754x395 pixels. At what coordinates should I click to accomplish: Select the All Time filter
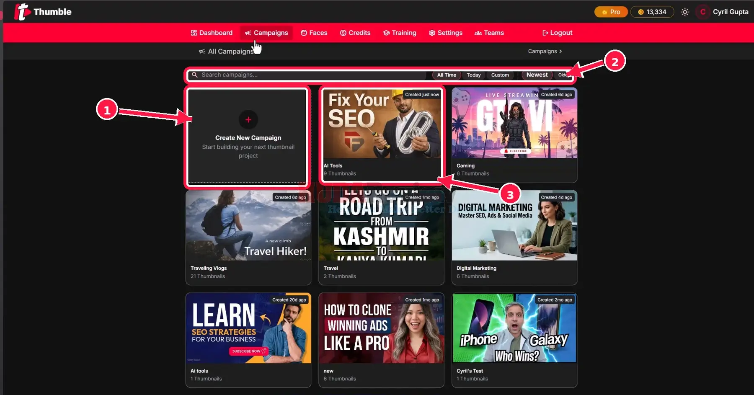coord(447,75)
